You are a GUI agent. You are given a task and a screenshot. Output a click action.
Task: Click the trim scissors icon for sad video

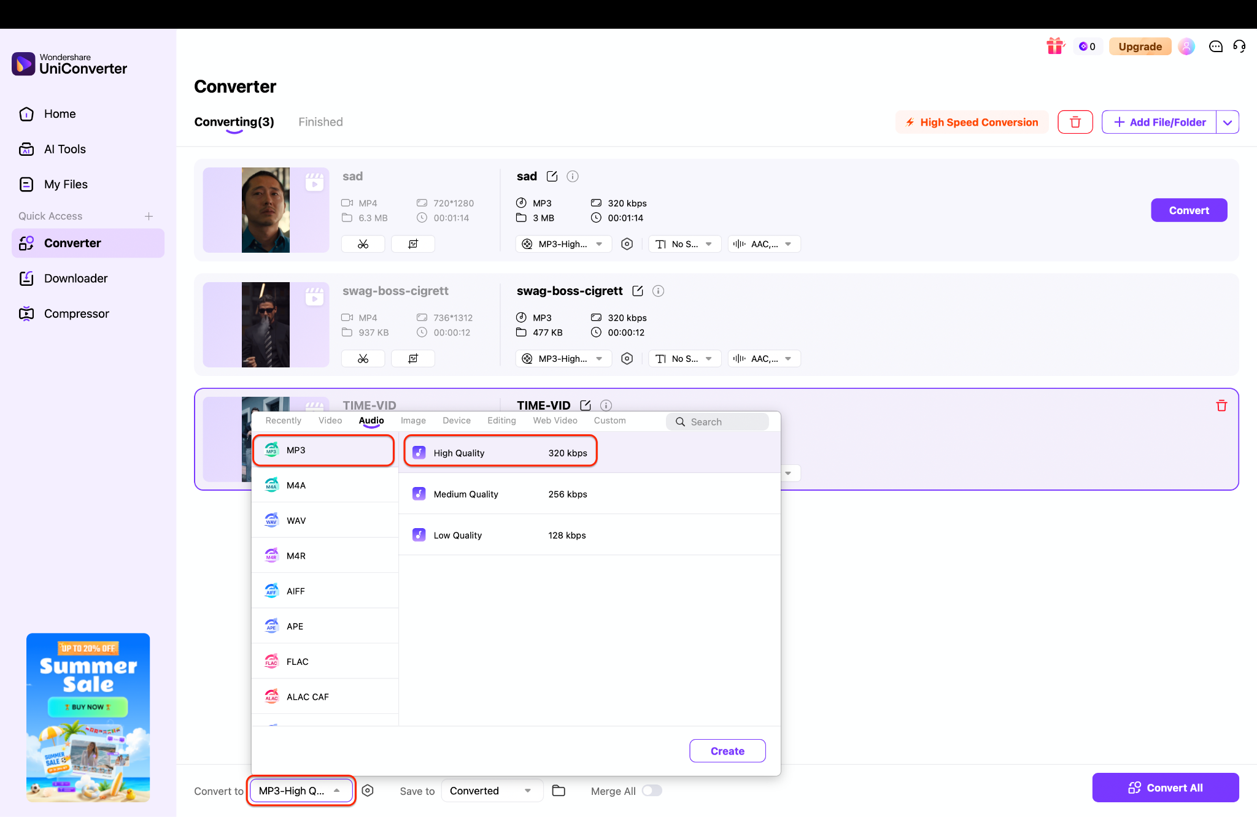[363, 244]
